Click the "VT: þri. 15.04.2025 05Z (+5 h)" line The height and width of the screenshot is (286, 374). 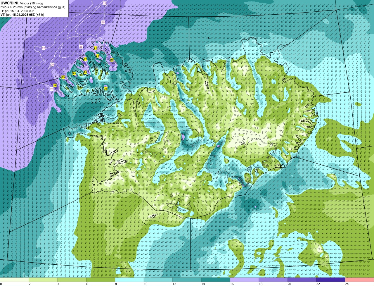[22, 15]
